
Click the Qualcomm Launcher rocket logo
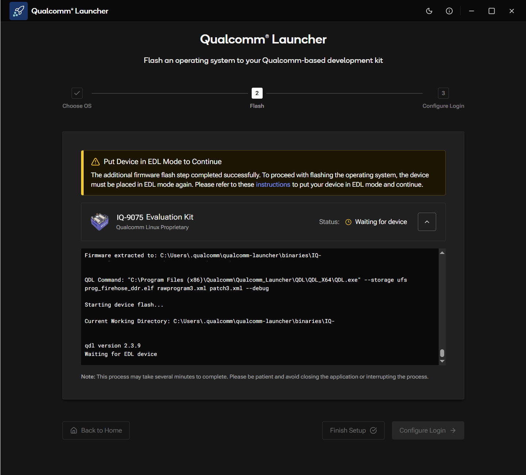click(x=19, y=11)
